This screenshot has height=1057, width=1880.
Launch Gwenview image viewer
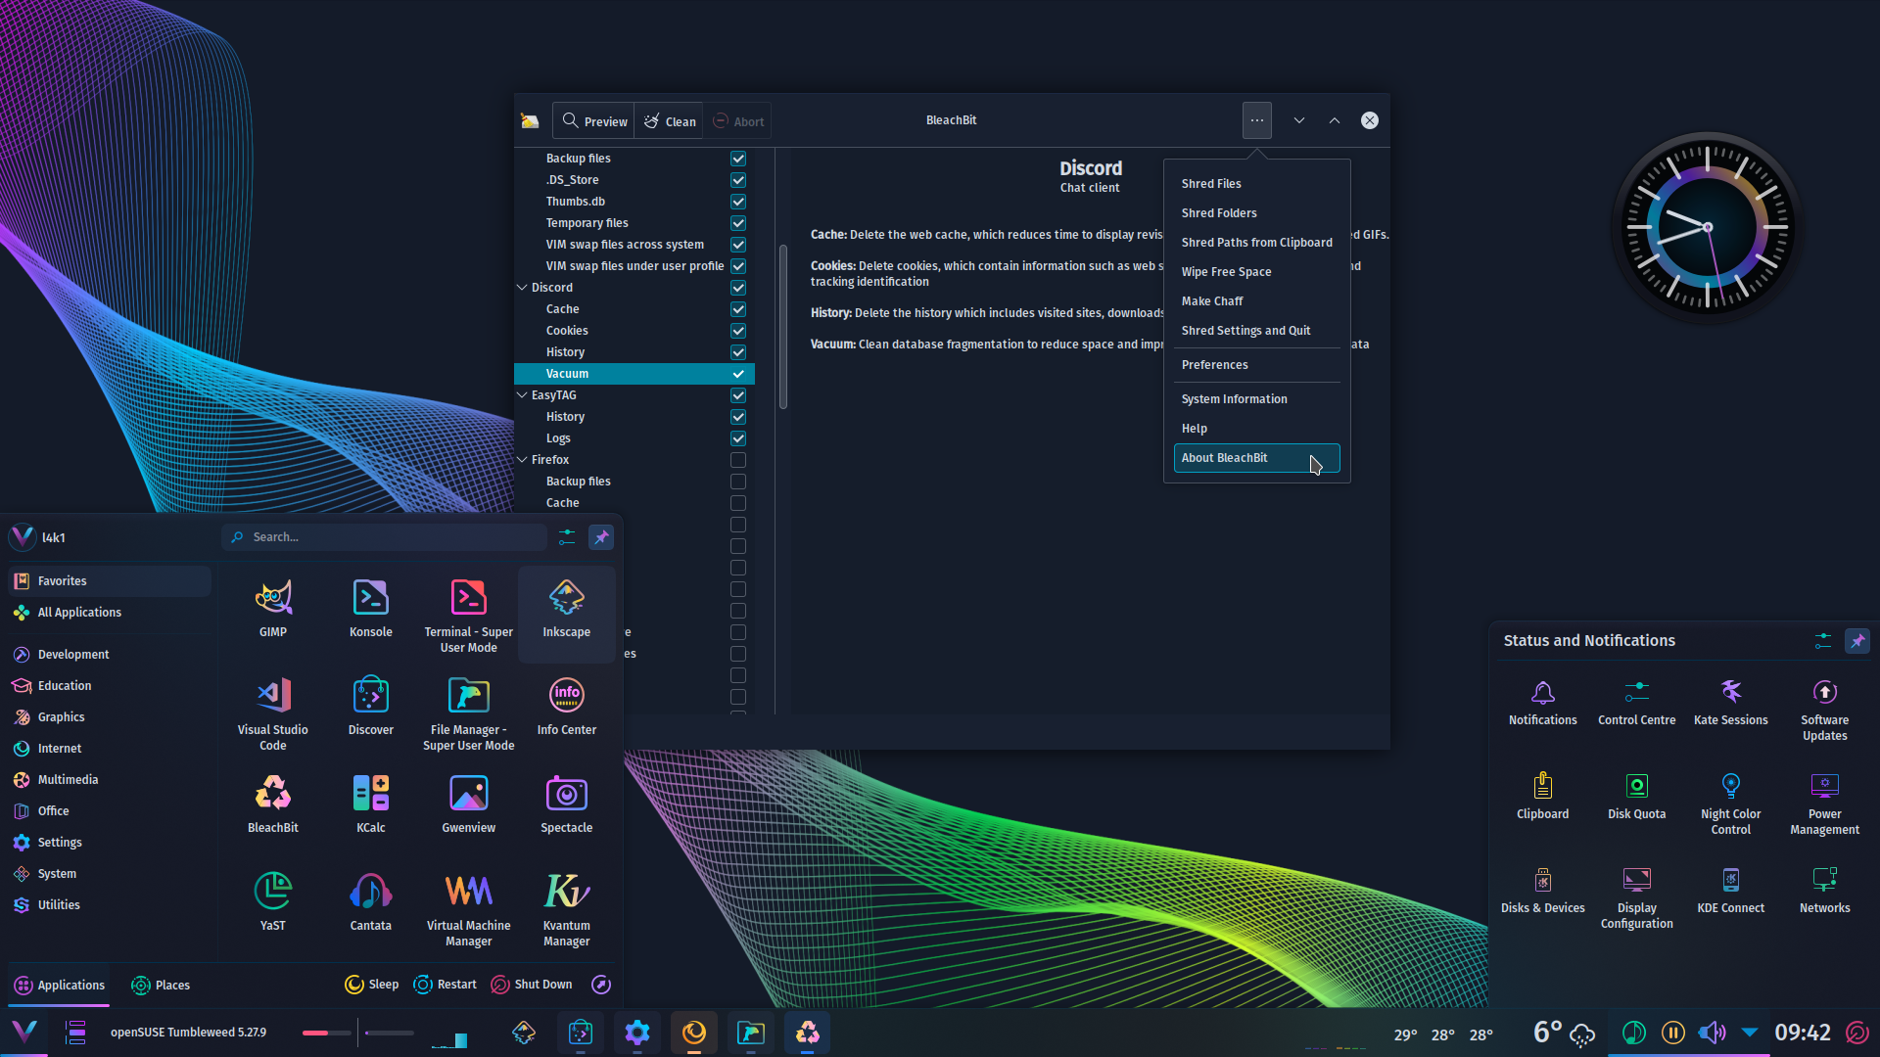tap(469, 804)
